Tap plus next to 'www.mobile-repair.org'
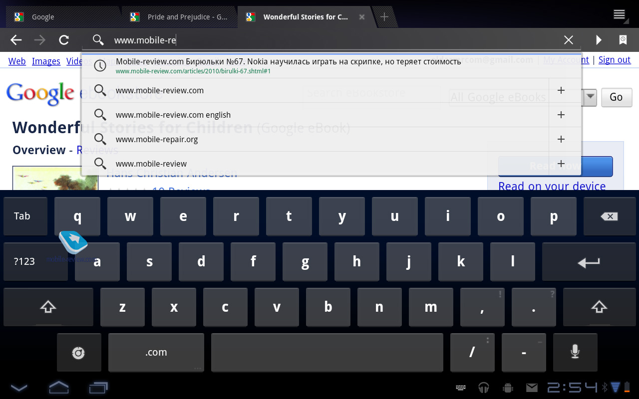Viewport: 639px width, 399px height. 561,139
